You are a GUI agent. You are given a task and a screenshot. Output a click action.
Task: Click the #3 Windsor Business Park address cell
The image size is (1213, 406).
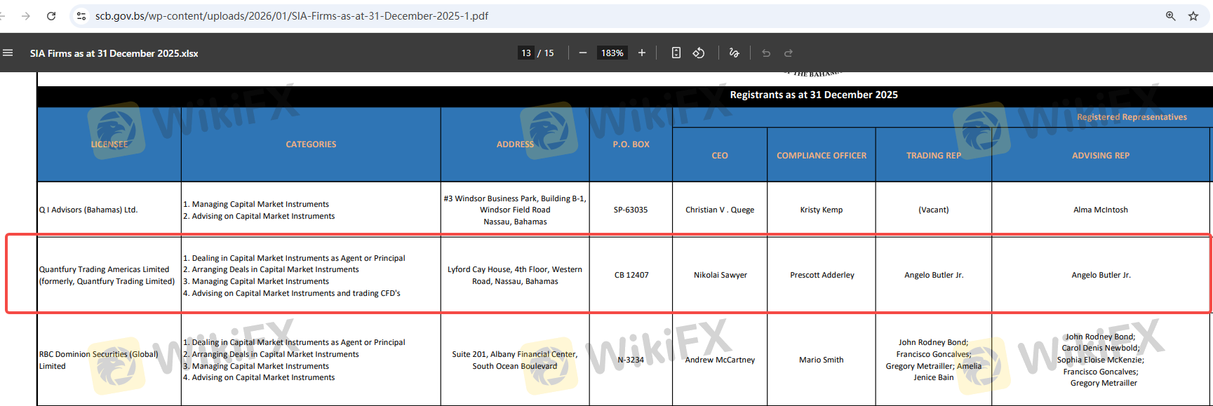pyautogui.click(x=515, y=210)
